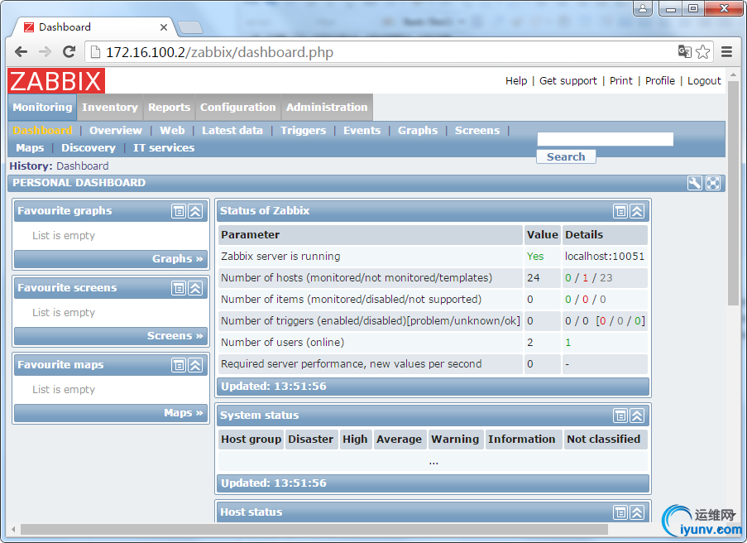Click the Search button
Viewport: 747px width, 543px height.
pyautogui.click(x=566, y=156)
